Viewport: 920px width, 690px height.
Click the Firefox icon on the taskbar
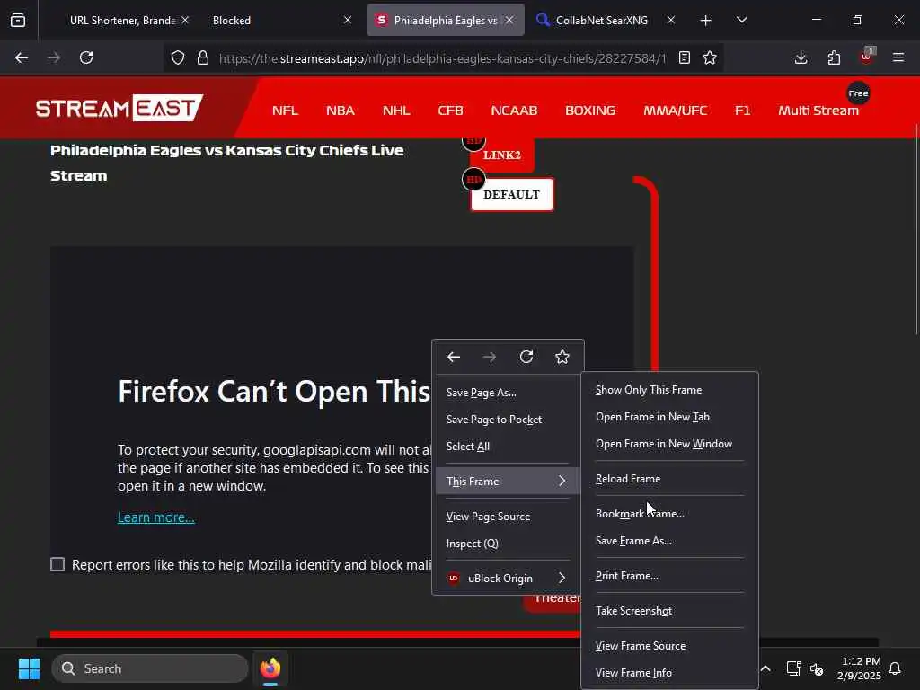270,668
